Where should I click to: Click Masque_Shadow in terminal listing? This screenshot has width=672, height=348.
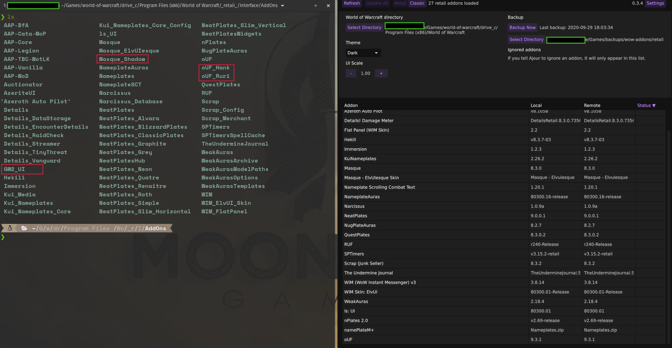[x=122, y=59]
